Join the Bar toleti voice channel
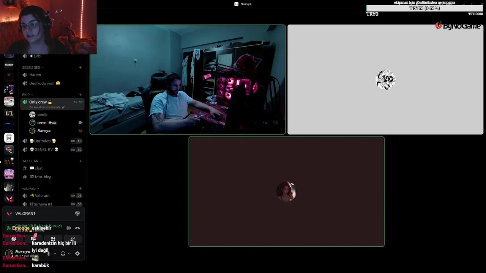 tap(52, 141)
